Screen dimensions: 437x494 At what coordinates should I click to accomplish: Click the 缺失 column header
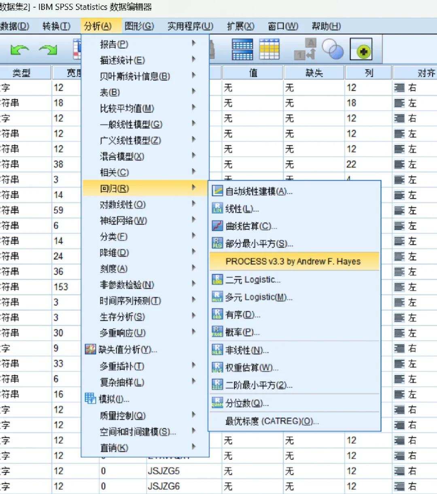(x=314, y=73)
